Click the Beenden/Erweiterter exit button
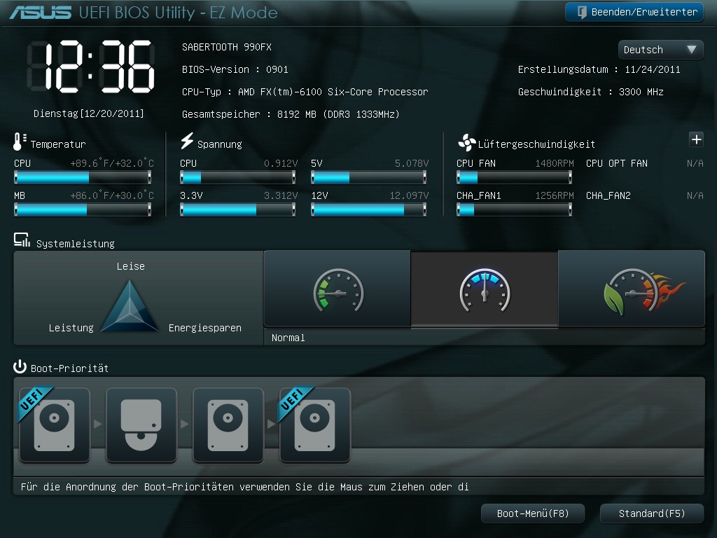 (x=634, y=12)
